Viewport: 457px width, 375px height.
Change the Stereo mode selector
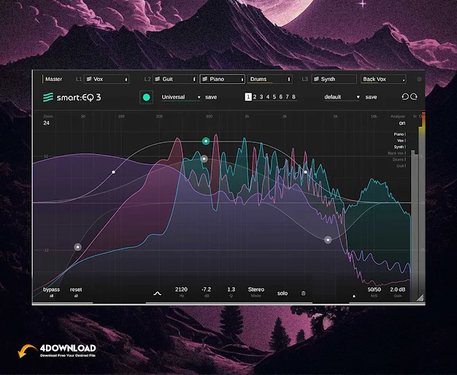tap(256, 292)
